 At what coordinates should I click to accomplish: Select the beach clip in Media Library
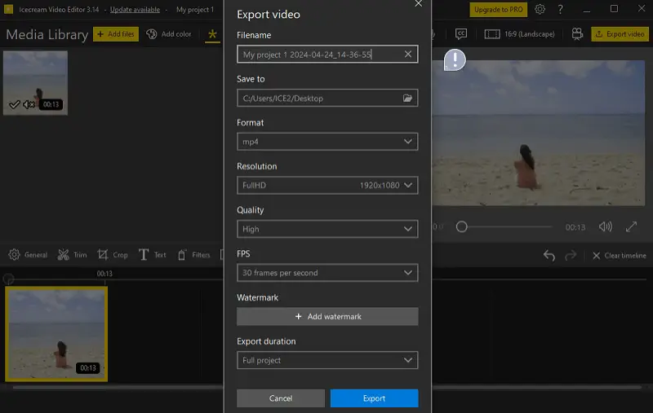coord(35,83)
